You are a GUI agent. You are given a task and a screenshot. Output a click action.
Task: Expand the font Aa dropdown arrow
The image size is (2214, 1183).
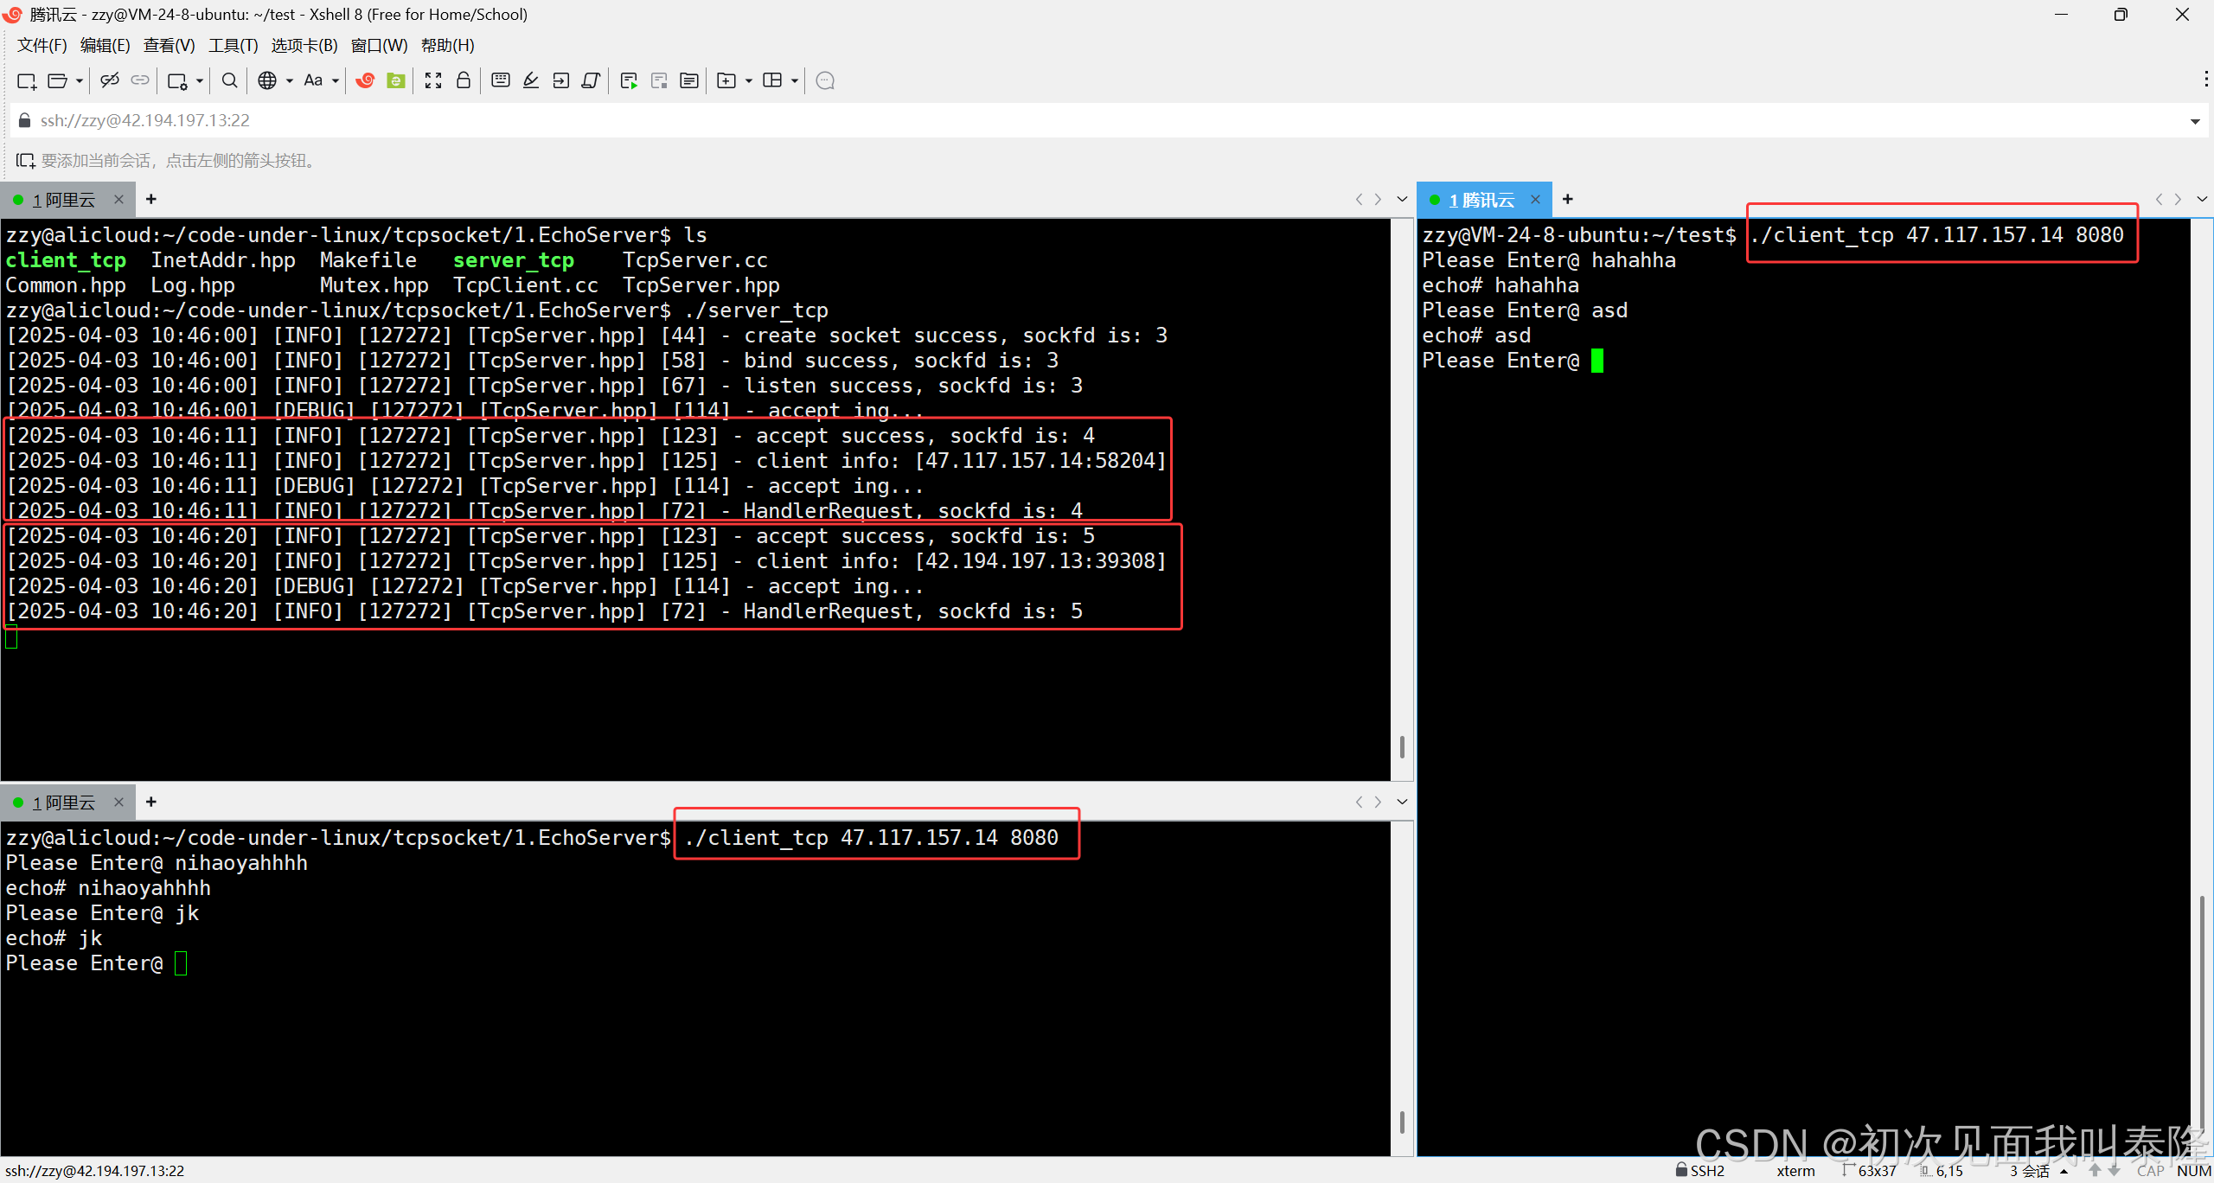point(336,80)
